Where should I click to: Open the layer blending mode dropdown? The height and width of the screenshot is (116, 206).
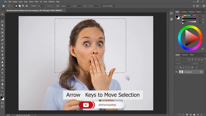[x=183, y=63]
